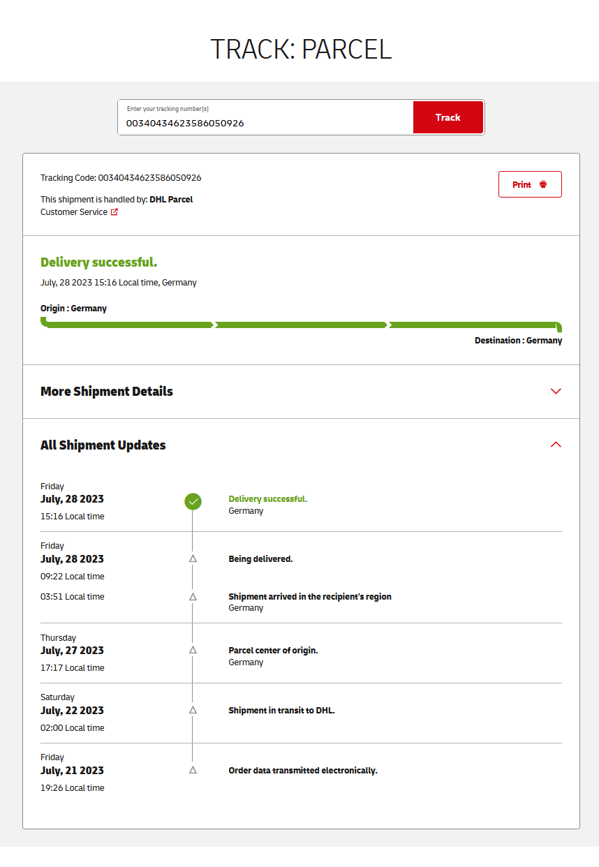The height and width of the screenshot is (867, 599).
Task: Click triangle marker for Shipment arrived in region
Action: 193,597
